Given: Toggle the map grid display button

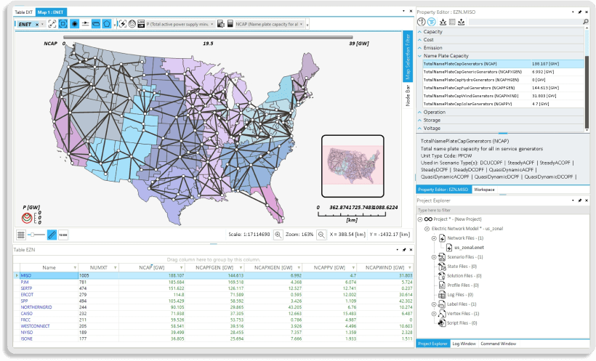Looking at the screenshot, I should click(21, 235).
